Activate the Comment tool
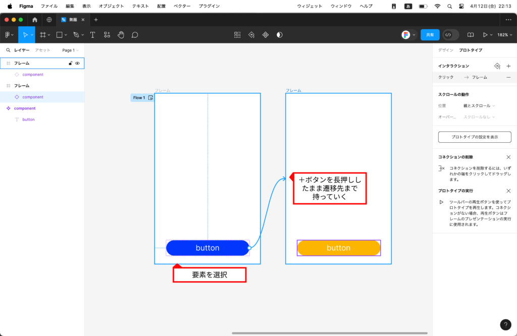The width and height of the screenshot is (517, 336). coord(135,35)
